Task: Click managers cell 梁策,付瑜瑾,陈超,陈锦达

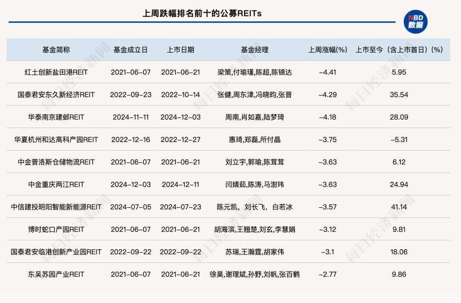Action: coord(254,72)
